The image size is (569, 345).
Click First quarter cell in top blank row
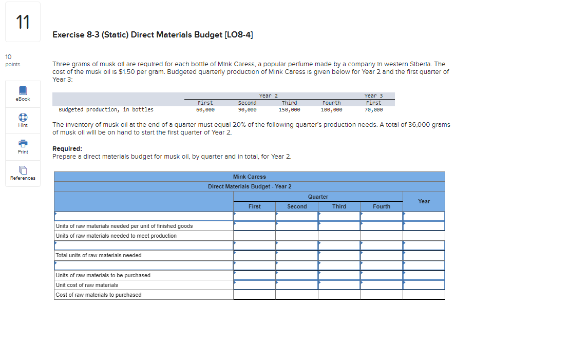(x=254, y=216)
